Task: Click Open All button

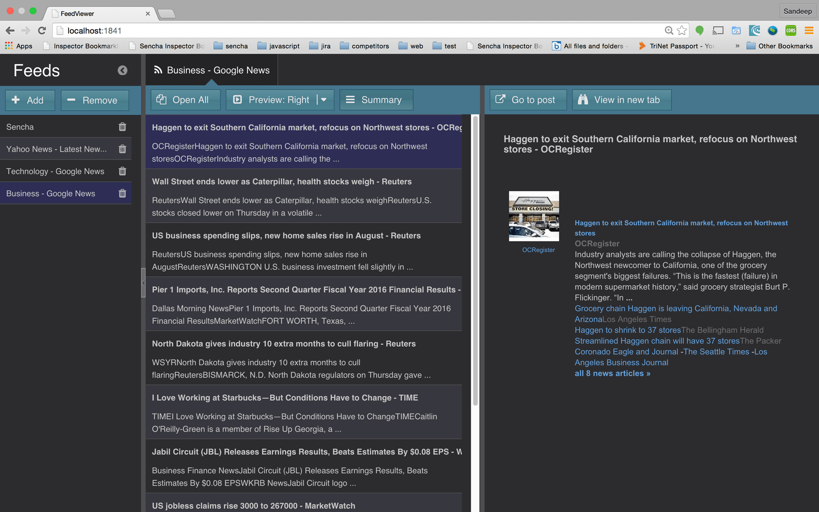Action: (x=185, y=100)
